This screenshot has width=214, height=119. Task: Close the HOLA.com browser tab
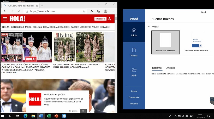[37, 6]
